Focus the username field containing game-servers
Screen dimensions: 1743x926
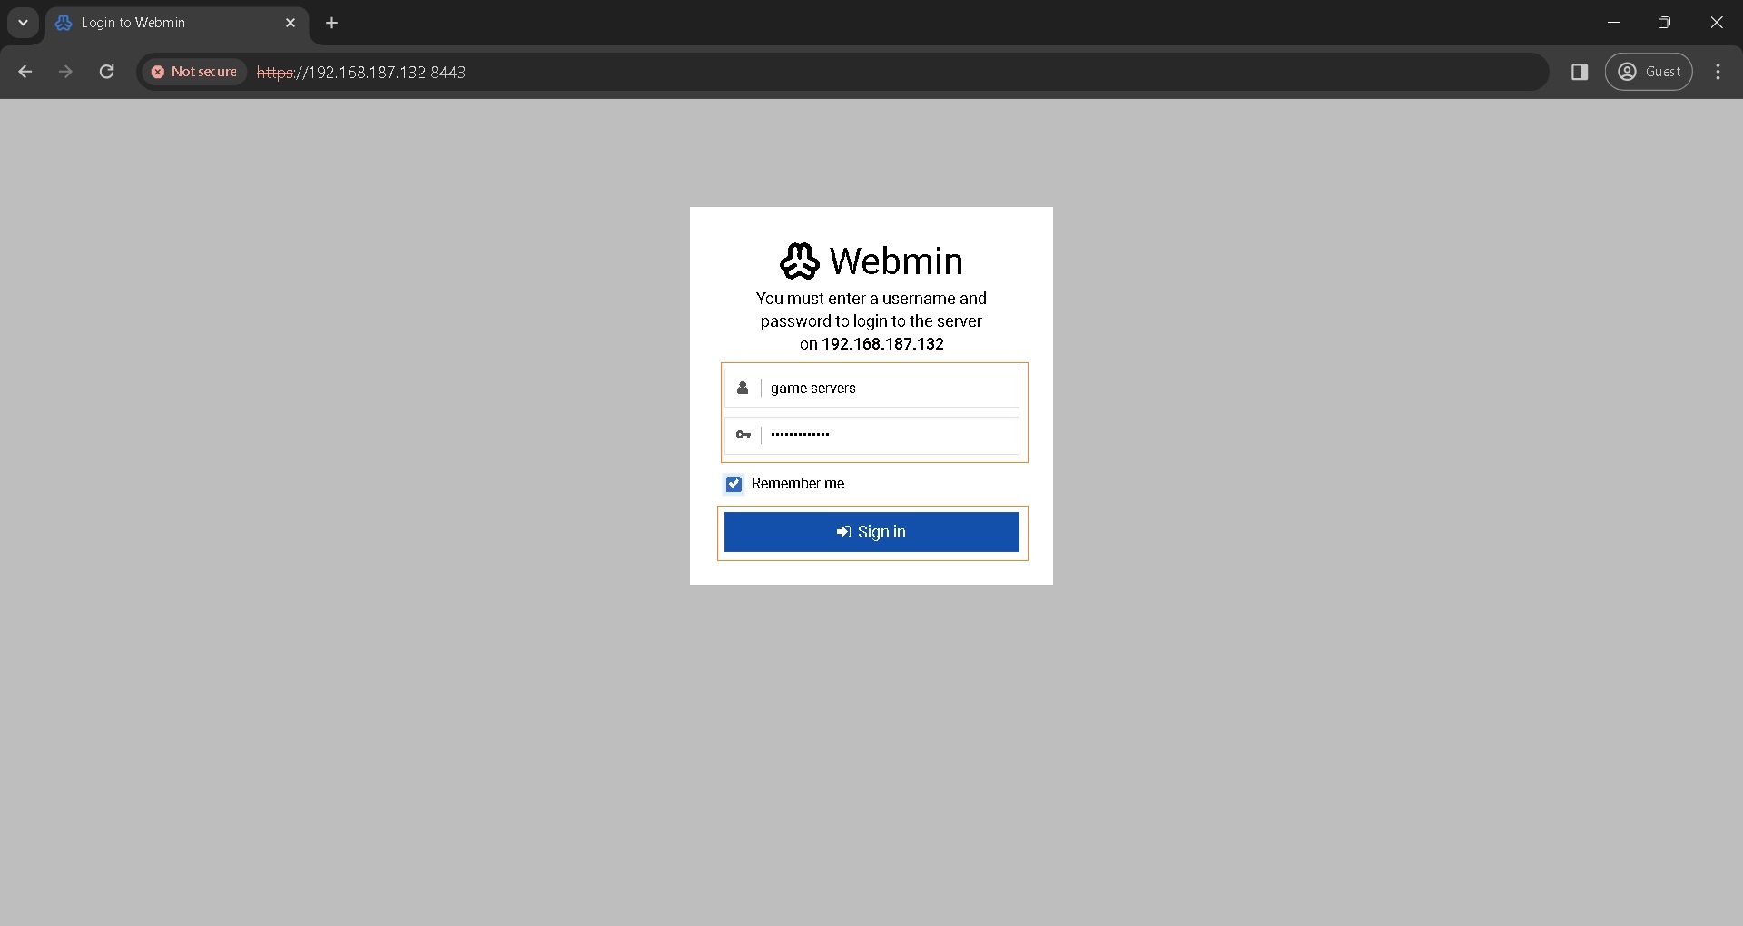coord(871,388)
